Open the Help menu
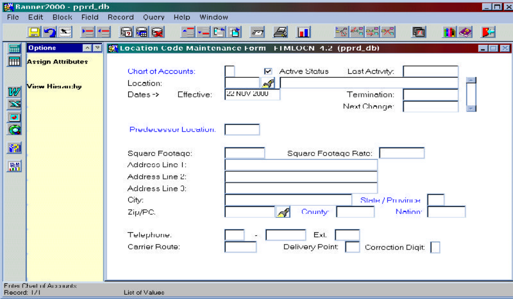 [182, 17]
